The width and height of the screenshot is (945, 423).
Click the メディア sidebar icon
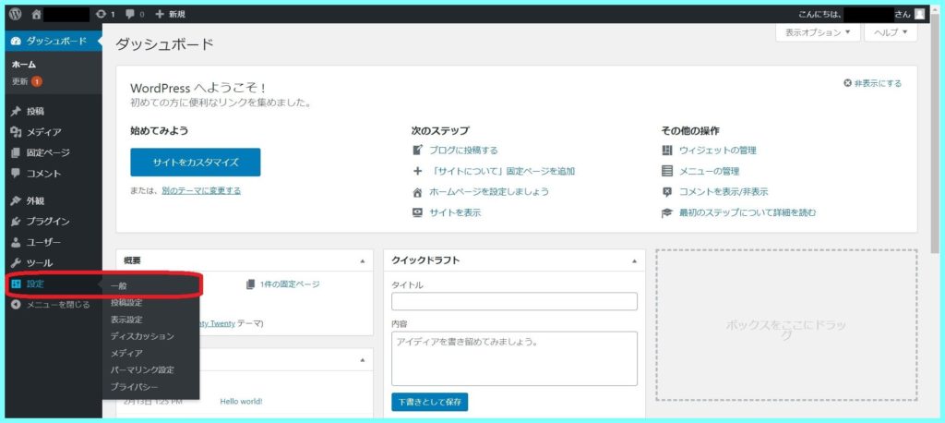(x=17, y=132)
